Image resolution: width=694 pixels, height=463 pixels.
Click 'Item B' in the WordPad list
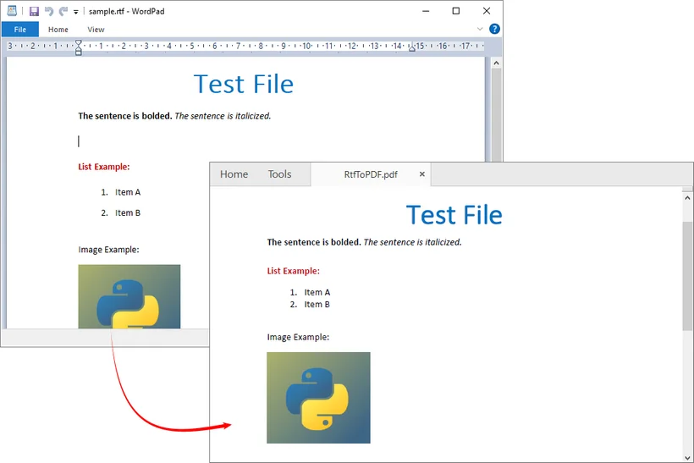pos(128,213)
